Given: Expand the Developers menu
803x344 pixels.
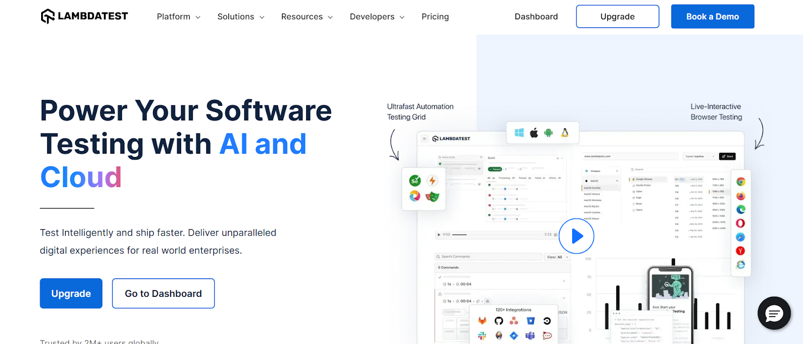Looking at the screenshot, I should [377, 17].
